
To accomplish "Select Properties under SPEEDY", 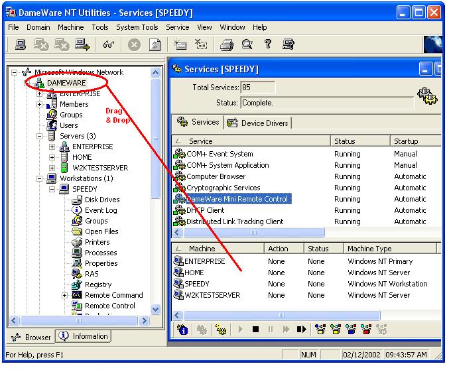I will click(x=101, y=263).
